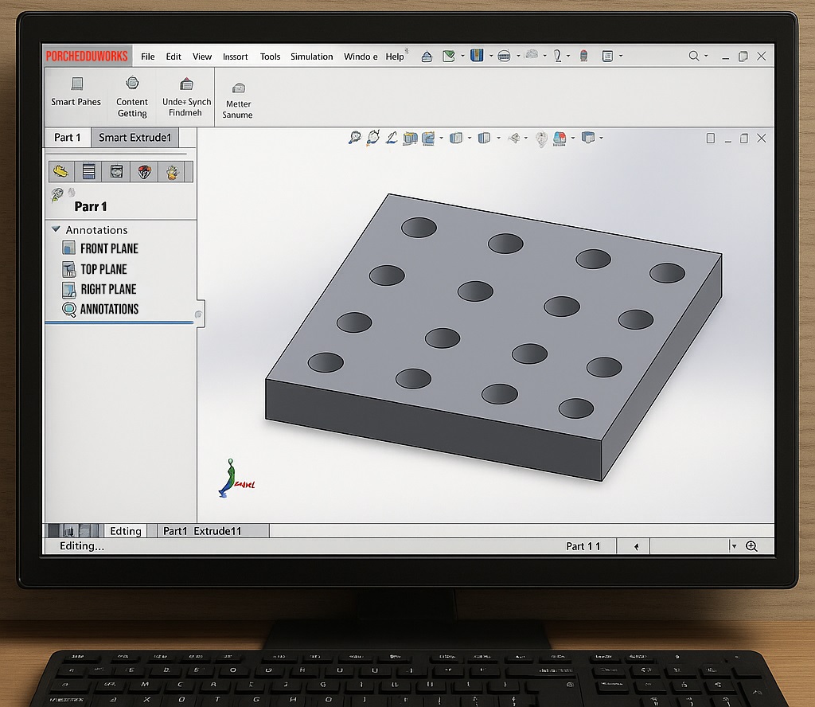The image size is (815, 707).
Task: Click the Smart Panes toolbar icon
Action: 76,84
